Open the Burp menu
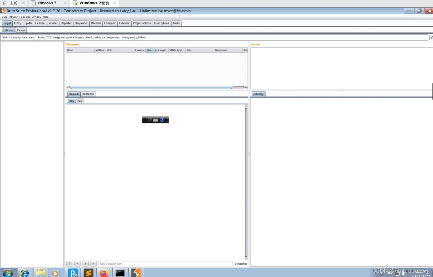 (x=5, y=17)
